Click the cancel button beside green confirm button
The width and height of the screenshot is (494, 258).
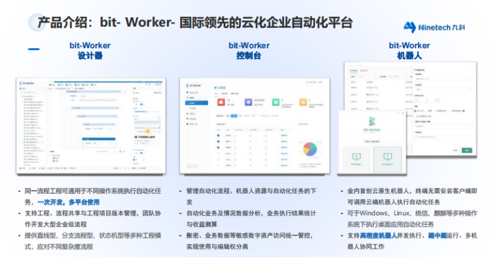(455, 150)
